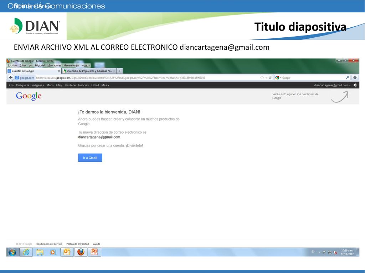Open Imágenes in Google bar

[x=38, y=85]
